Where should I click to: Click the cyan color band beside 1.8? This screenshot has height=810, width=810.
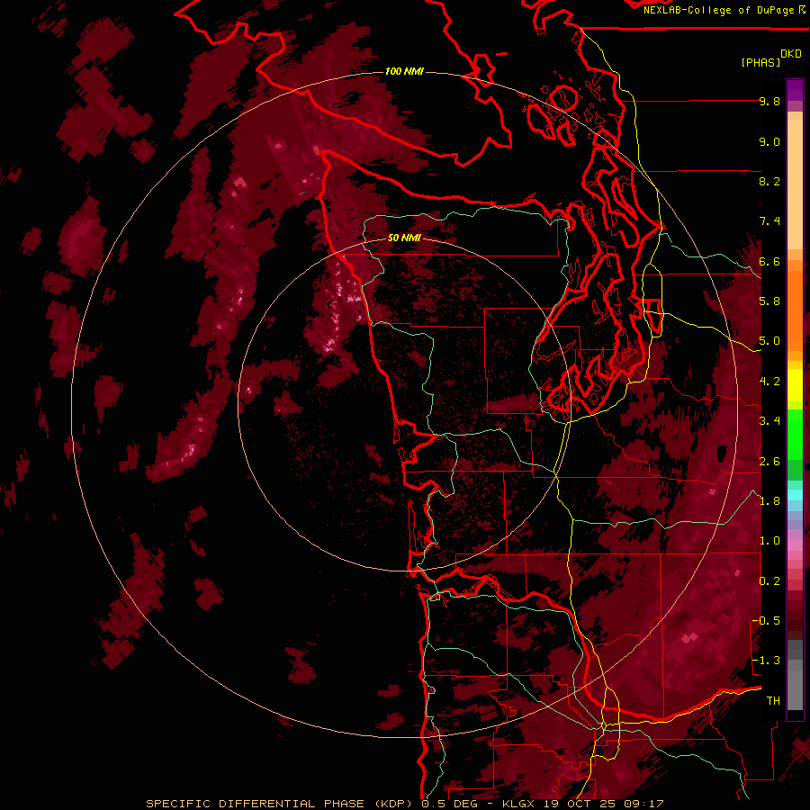(x=795, y=495)
